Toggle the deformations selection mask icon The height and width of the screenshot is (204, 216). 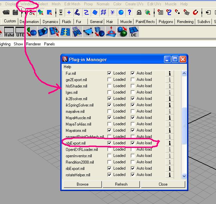(x=103, y=13)
